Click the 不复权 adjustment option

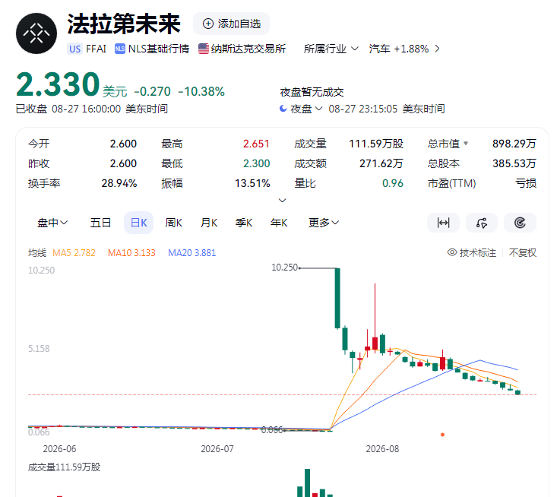523,252
